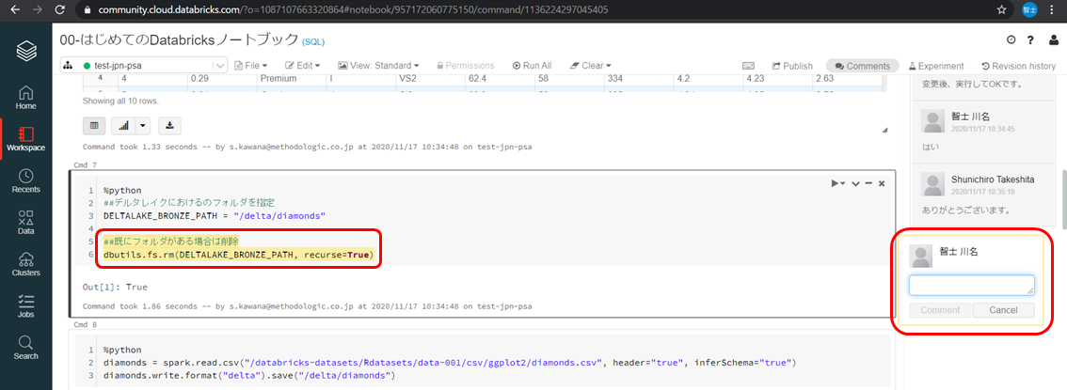Click the Out[1]: True output text
This screenshot has height=390, width=1067.
click(x=115, y=287)
